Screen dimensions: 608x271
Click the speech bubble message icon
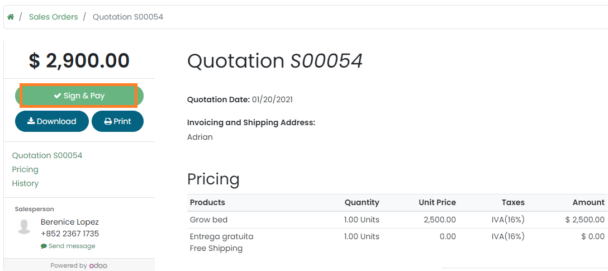(x=44, y=246)
